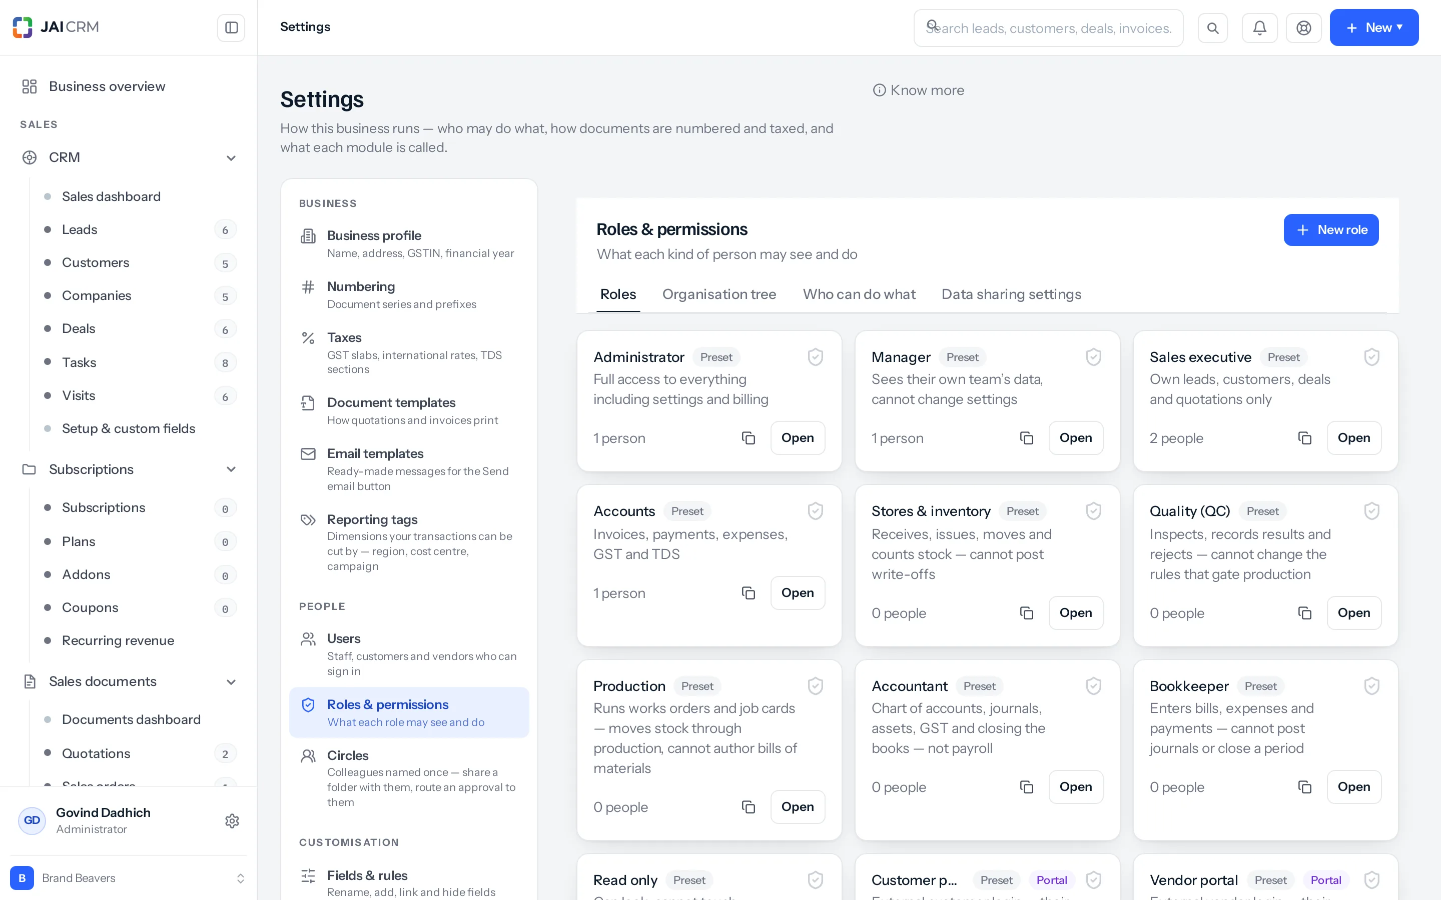Open Users settings
Viewport: 1441px width, 900px height.
coord(408,654)
